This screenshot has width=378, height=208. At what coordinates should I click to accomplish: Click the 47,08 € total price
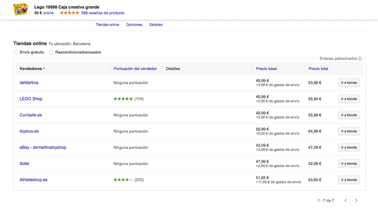[x=315, y=147]
